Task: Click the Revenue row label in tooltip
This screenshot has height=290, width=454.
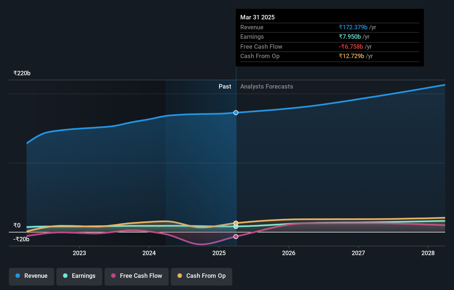Action: coord(252,27)
